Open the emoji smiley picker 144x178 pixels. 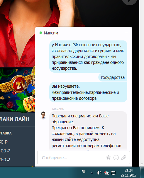[116, 158]
